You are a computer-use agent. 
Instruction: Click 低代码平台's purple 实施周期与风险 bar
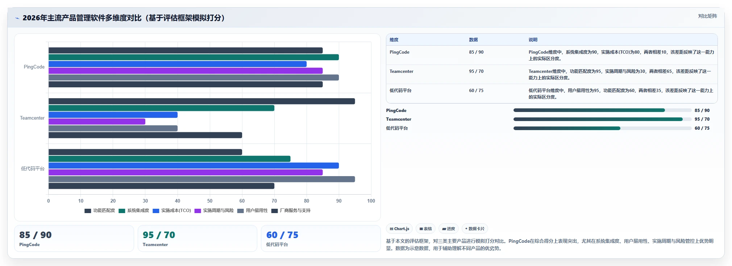coord(186,173)
